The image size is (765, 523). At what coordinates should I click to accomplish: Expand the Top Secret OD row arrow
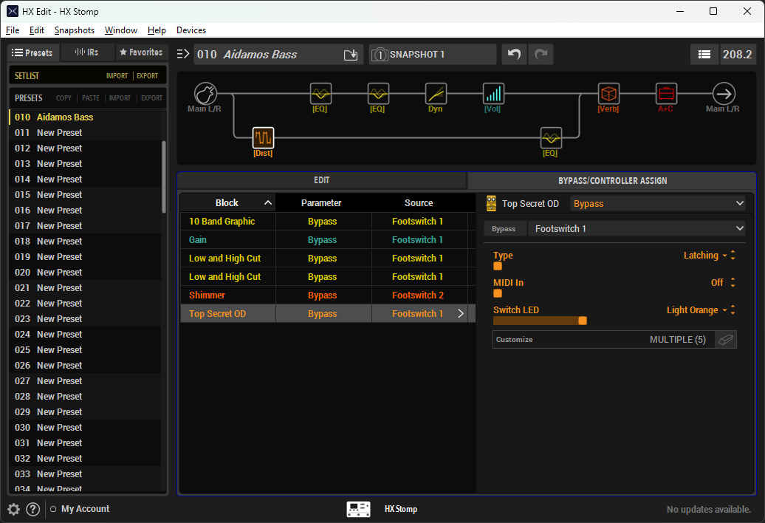coord(461,314)
